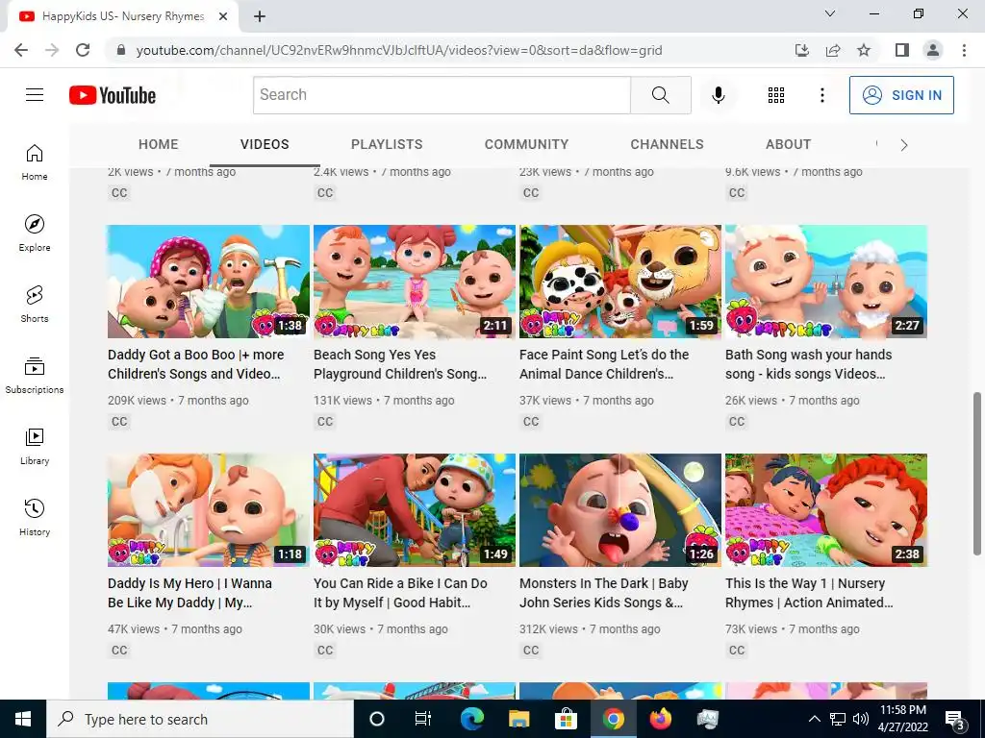985x738 pixels.
Task: Play This Is the Way thumbnail 2:38
Action: pos(826,510)
